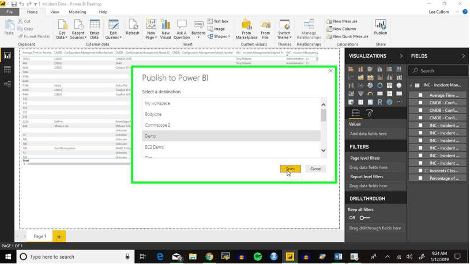Open the Format paint roller tab
470x264 pixels.
pyautogui.click(x=370, y=113)
